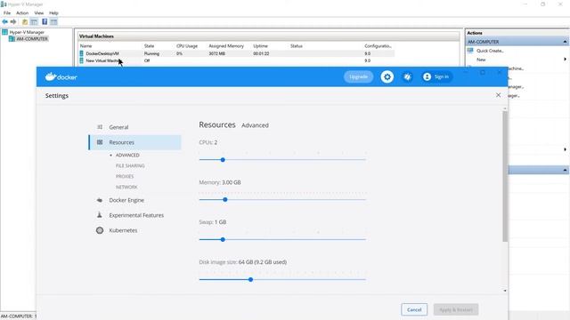Click the Sign in account icon
Image resolution: width=570 pixels, height=320 pixels.
[x=427, y=77]
